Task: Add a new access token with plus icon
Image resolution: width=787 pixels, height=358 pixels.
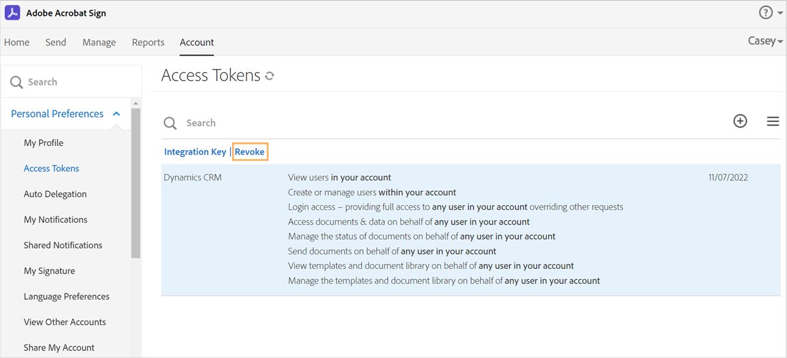Action: click(740, 121)
